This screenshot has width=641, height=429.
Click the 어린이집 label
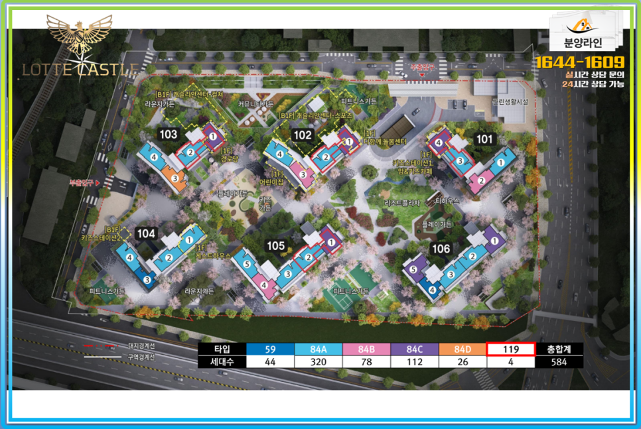tap(271, 182)
